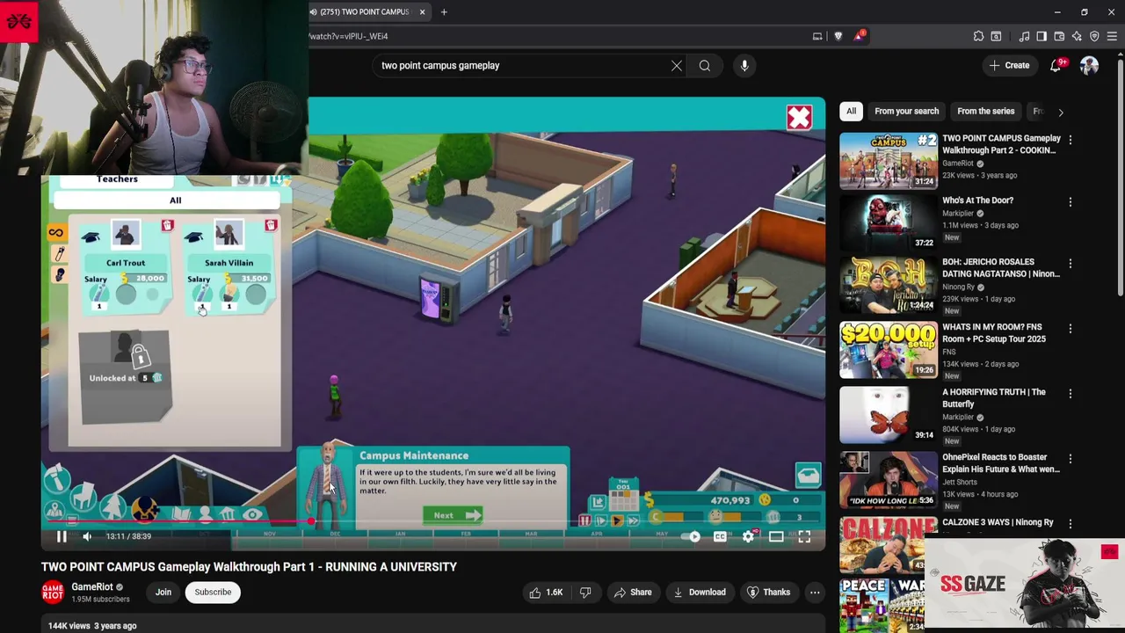The height and width of the screenshot is (633, 1125).
Task: Open a new browser tab with plus
Action: coord(444,11)
